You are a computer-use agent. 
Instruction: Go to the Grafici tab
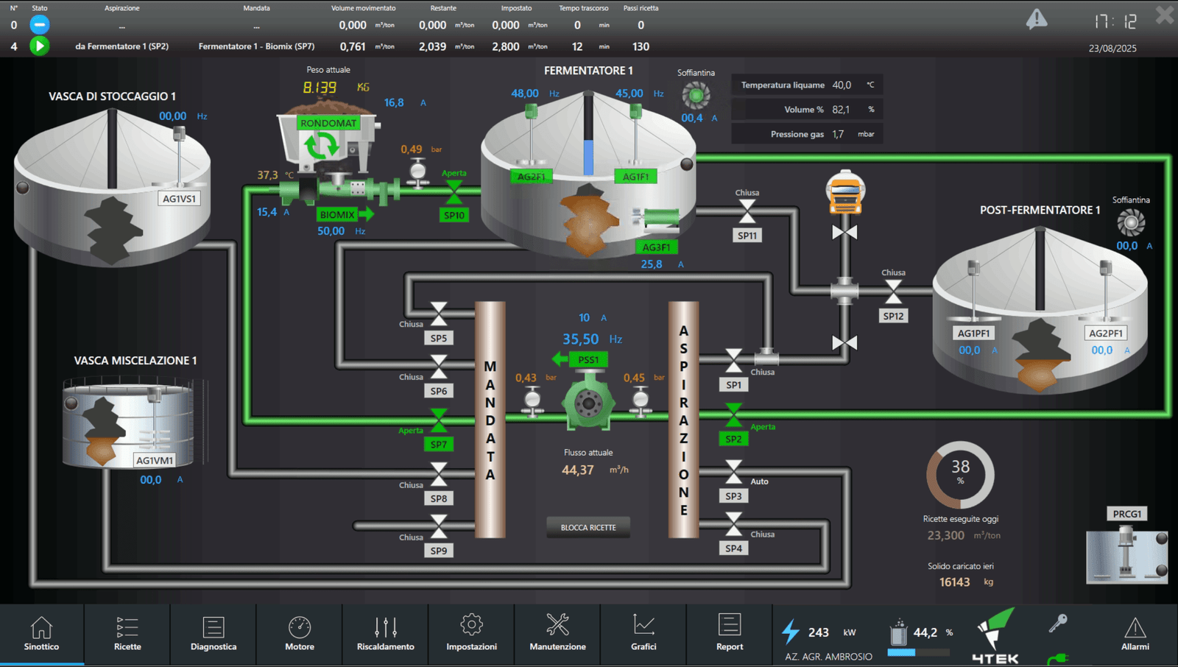click(643, 634)
